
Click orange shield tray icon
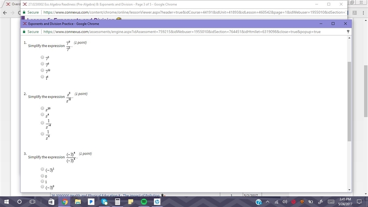(x=302, y=202)
